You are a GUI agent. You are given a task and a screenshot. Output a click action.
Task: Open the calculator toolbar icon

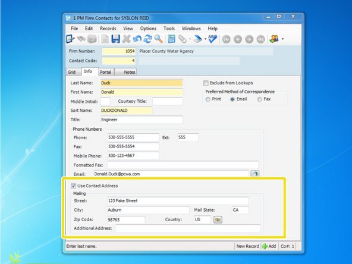(x=171, y=39)
